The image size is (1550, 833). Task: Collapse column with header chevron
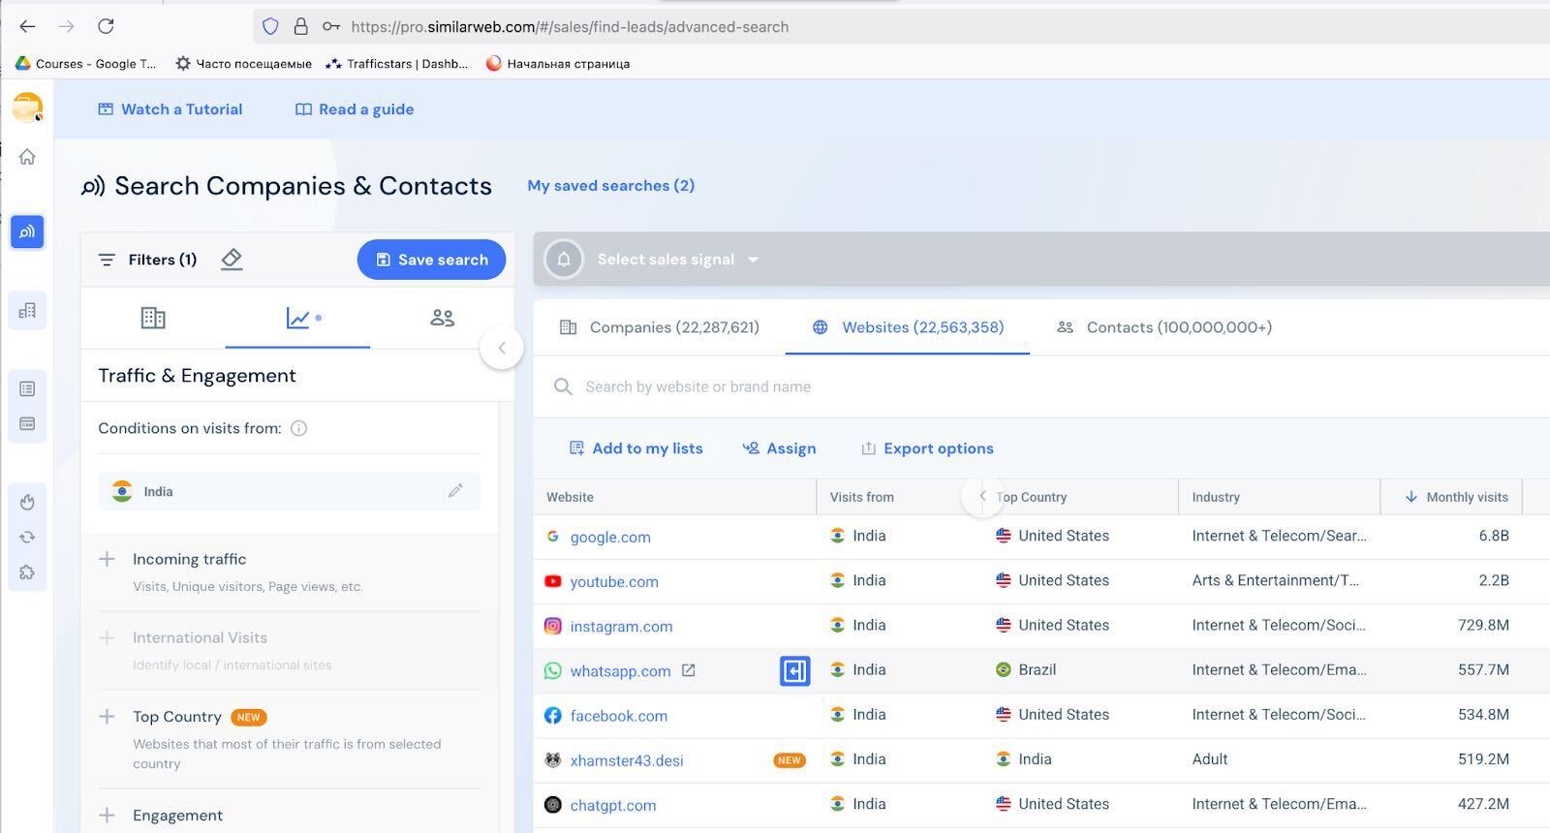[982, 496]
